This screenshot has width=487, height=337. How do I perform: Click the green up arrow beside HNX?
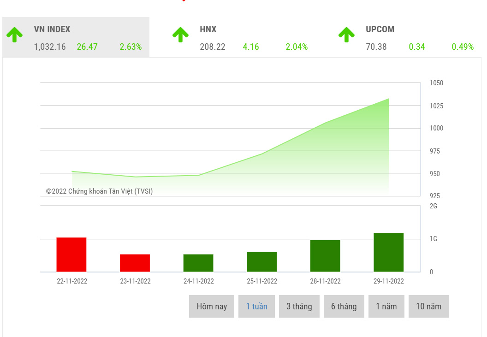(x=180, y=35)
